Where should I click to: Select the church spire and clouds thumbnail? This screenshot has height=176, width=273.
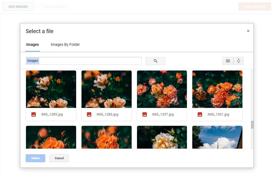click(217, 137)
